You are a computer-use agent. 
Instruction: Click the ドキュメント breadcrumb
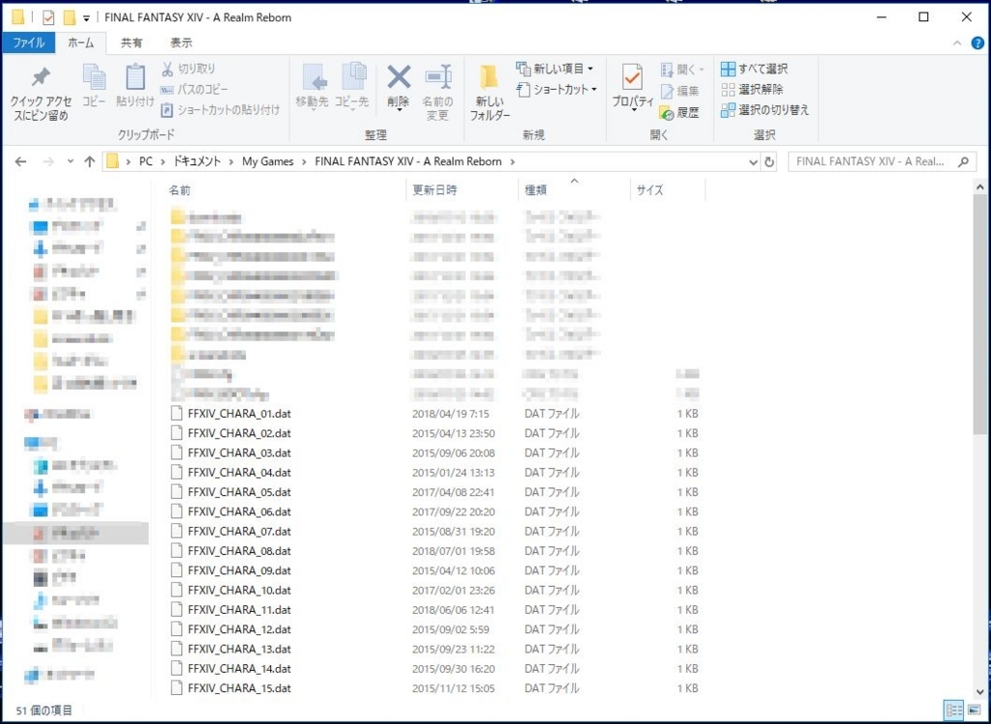point(197,161)
